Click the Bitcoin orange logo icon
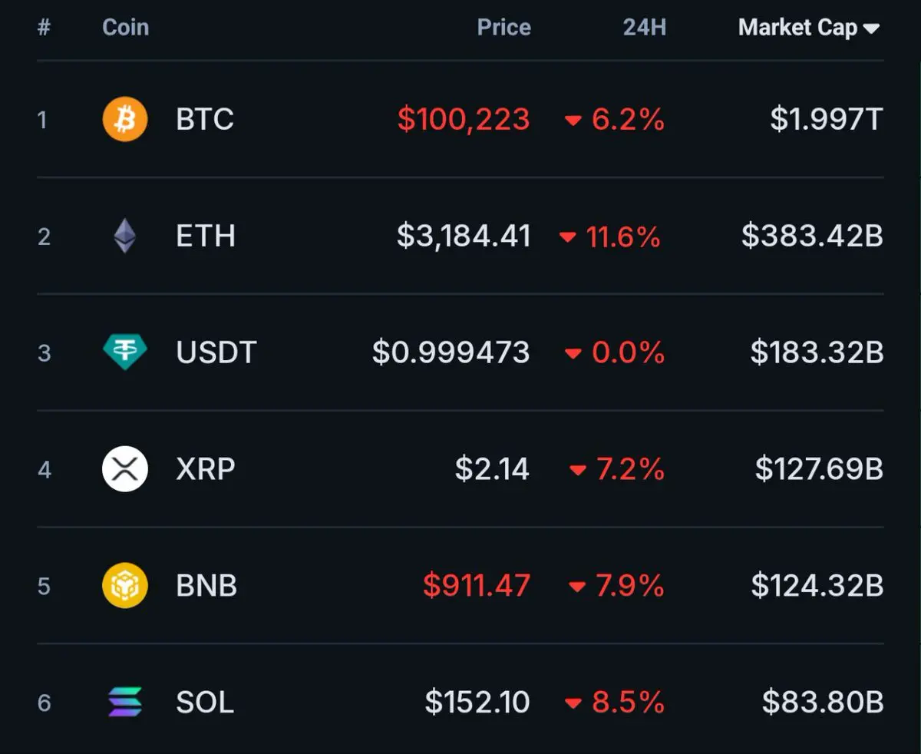Viewport: 921px width, 754px height. (x=125, y=119)
